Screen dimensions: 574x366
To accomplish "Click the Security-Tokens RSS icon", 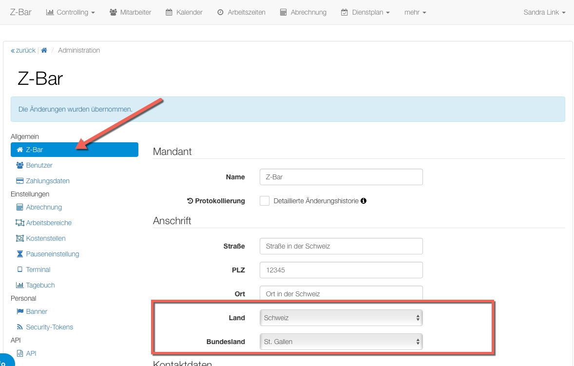I will tap(20, 327).
